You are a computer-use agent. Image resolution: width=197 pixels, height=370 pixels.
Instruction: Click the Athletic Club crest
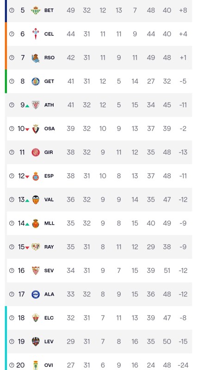coord(36,105)
